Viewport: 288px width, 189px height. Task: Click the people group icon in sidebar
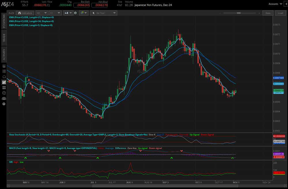pyautogui.click(x=4, y=98)
